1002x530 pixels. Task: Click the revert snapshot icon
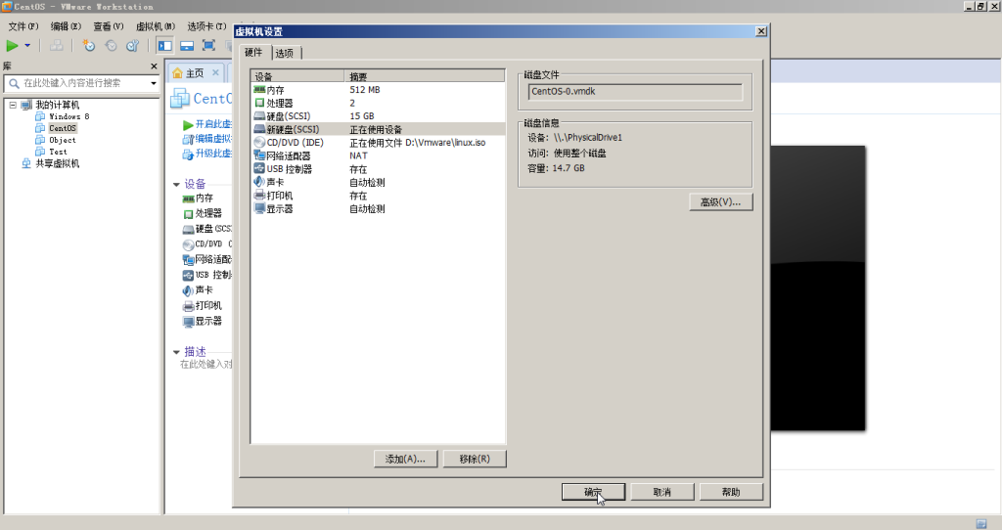point(111,45)
